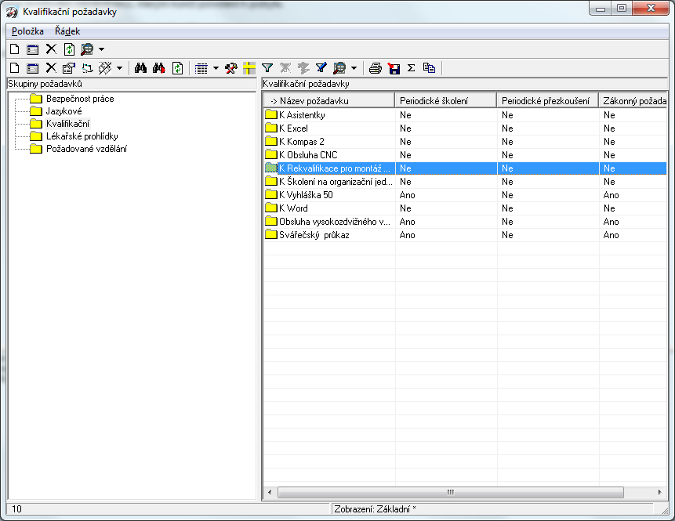Click the scrollbar right arrow
Viewport: 675px width, 521px height.
[x=660, y=492]
